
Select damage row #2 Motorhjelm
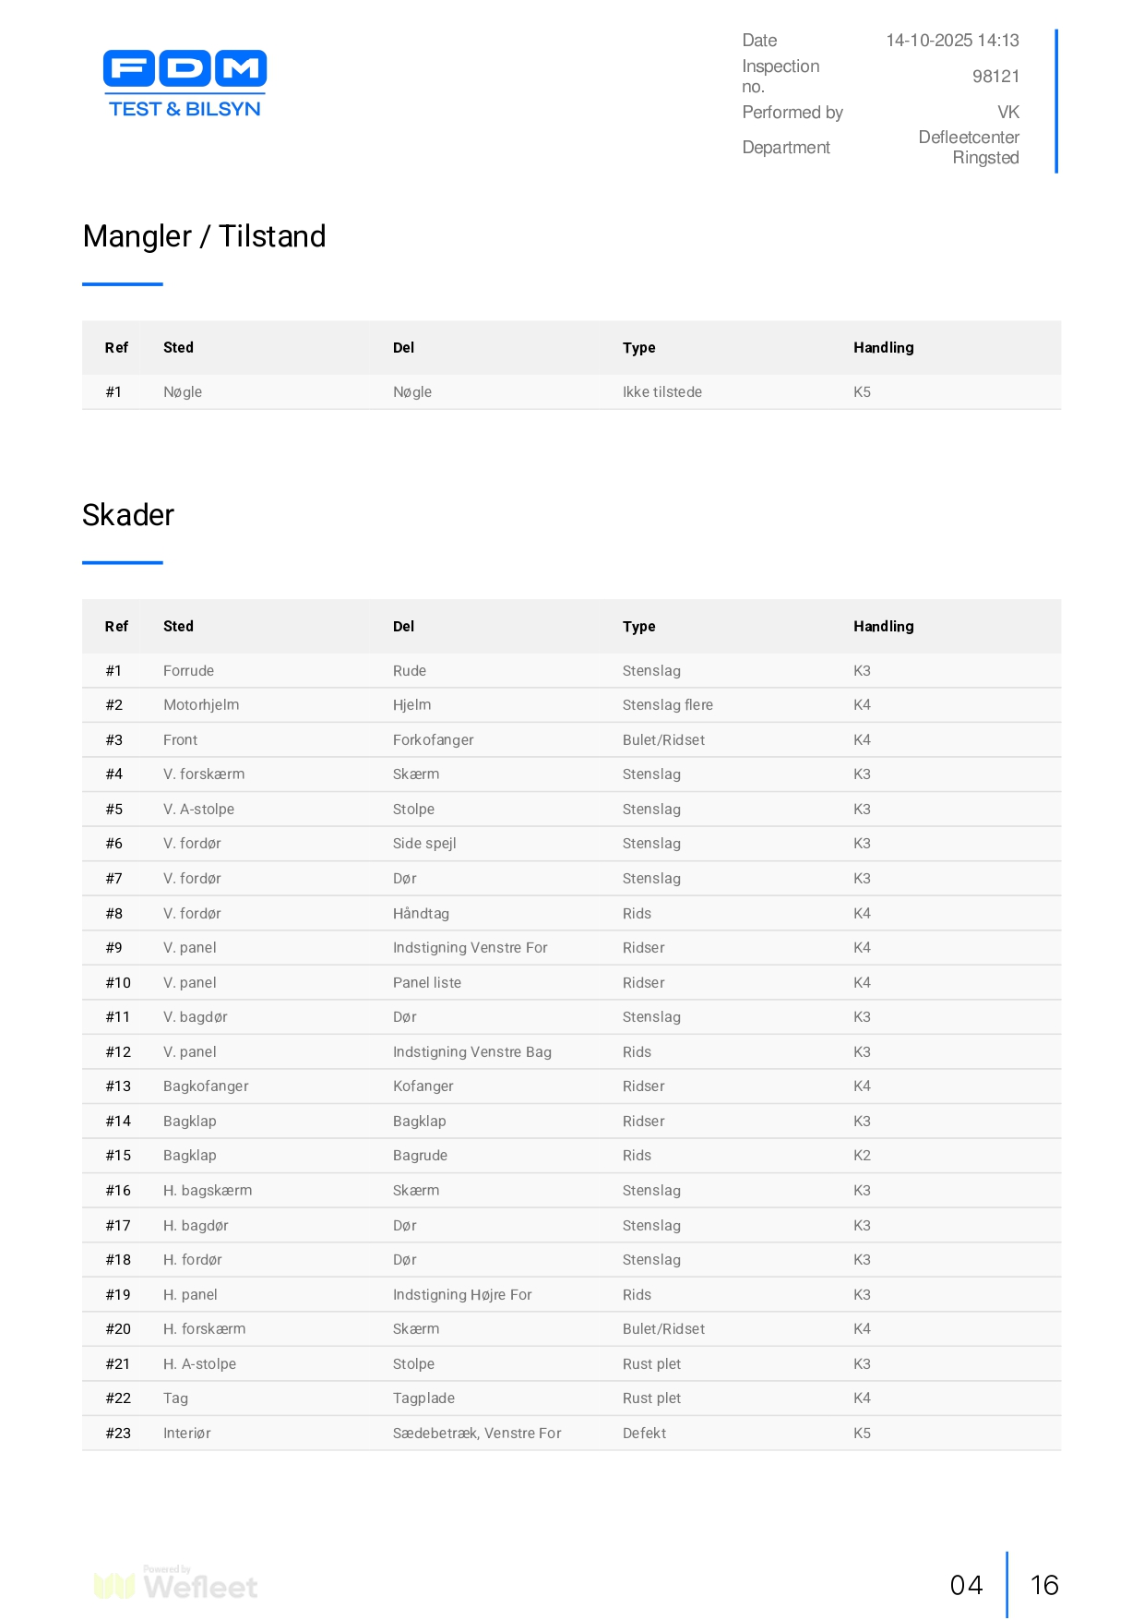[x=201, y=705]
